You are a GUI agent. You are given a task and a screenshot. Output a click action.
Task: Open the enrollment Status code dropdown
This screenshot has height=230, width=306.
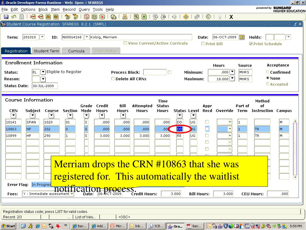click(43, 72)
